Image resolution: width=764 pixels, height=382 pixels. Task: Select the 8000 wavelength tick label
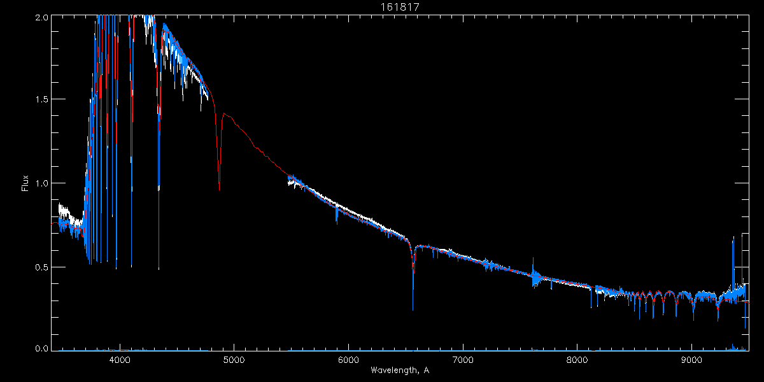point(577,360)
